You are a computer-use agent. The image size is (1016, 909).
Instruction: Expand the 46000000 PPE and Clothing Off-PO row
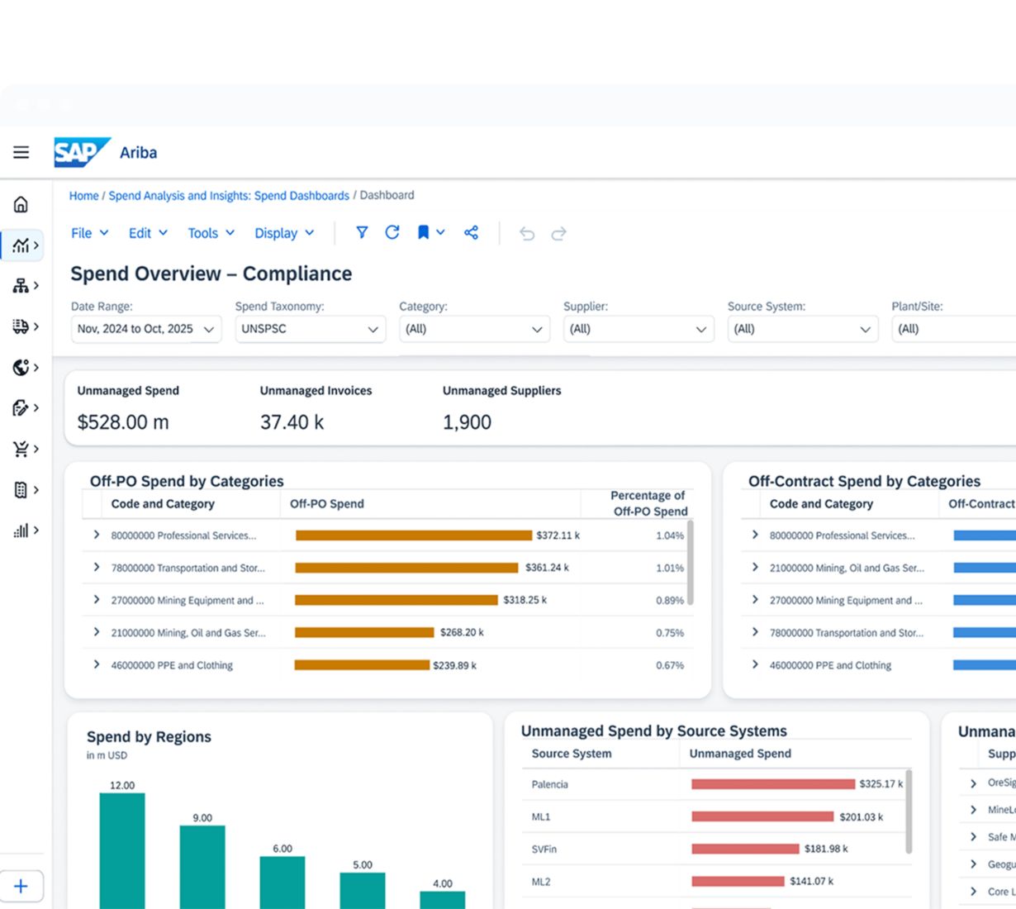point(97,664)
